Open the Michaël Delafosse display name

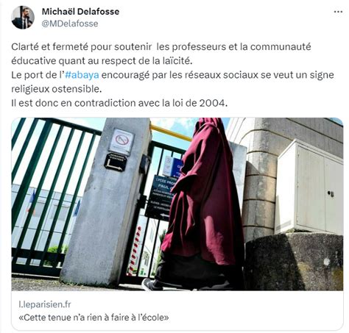point(80,12)
